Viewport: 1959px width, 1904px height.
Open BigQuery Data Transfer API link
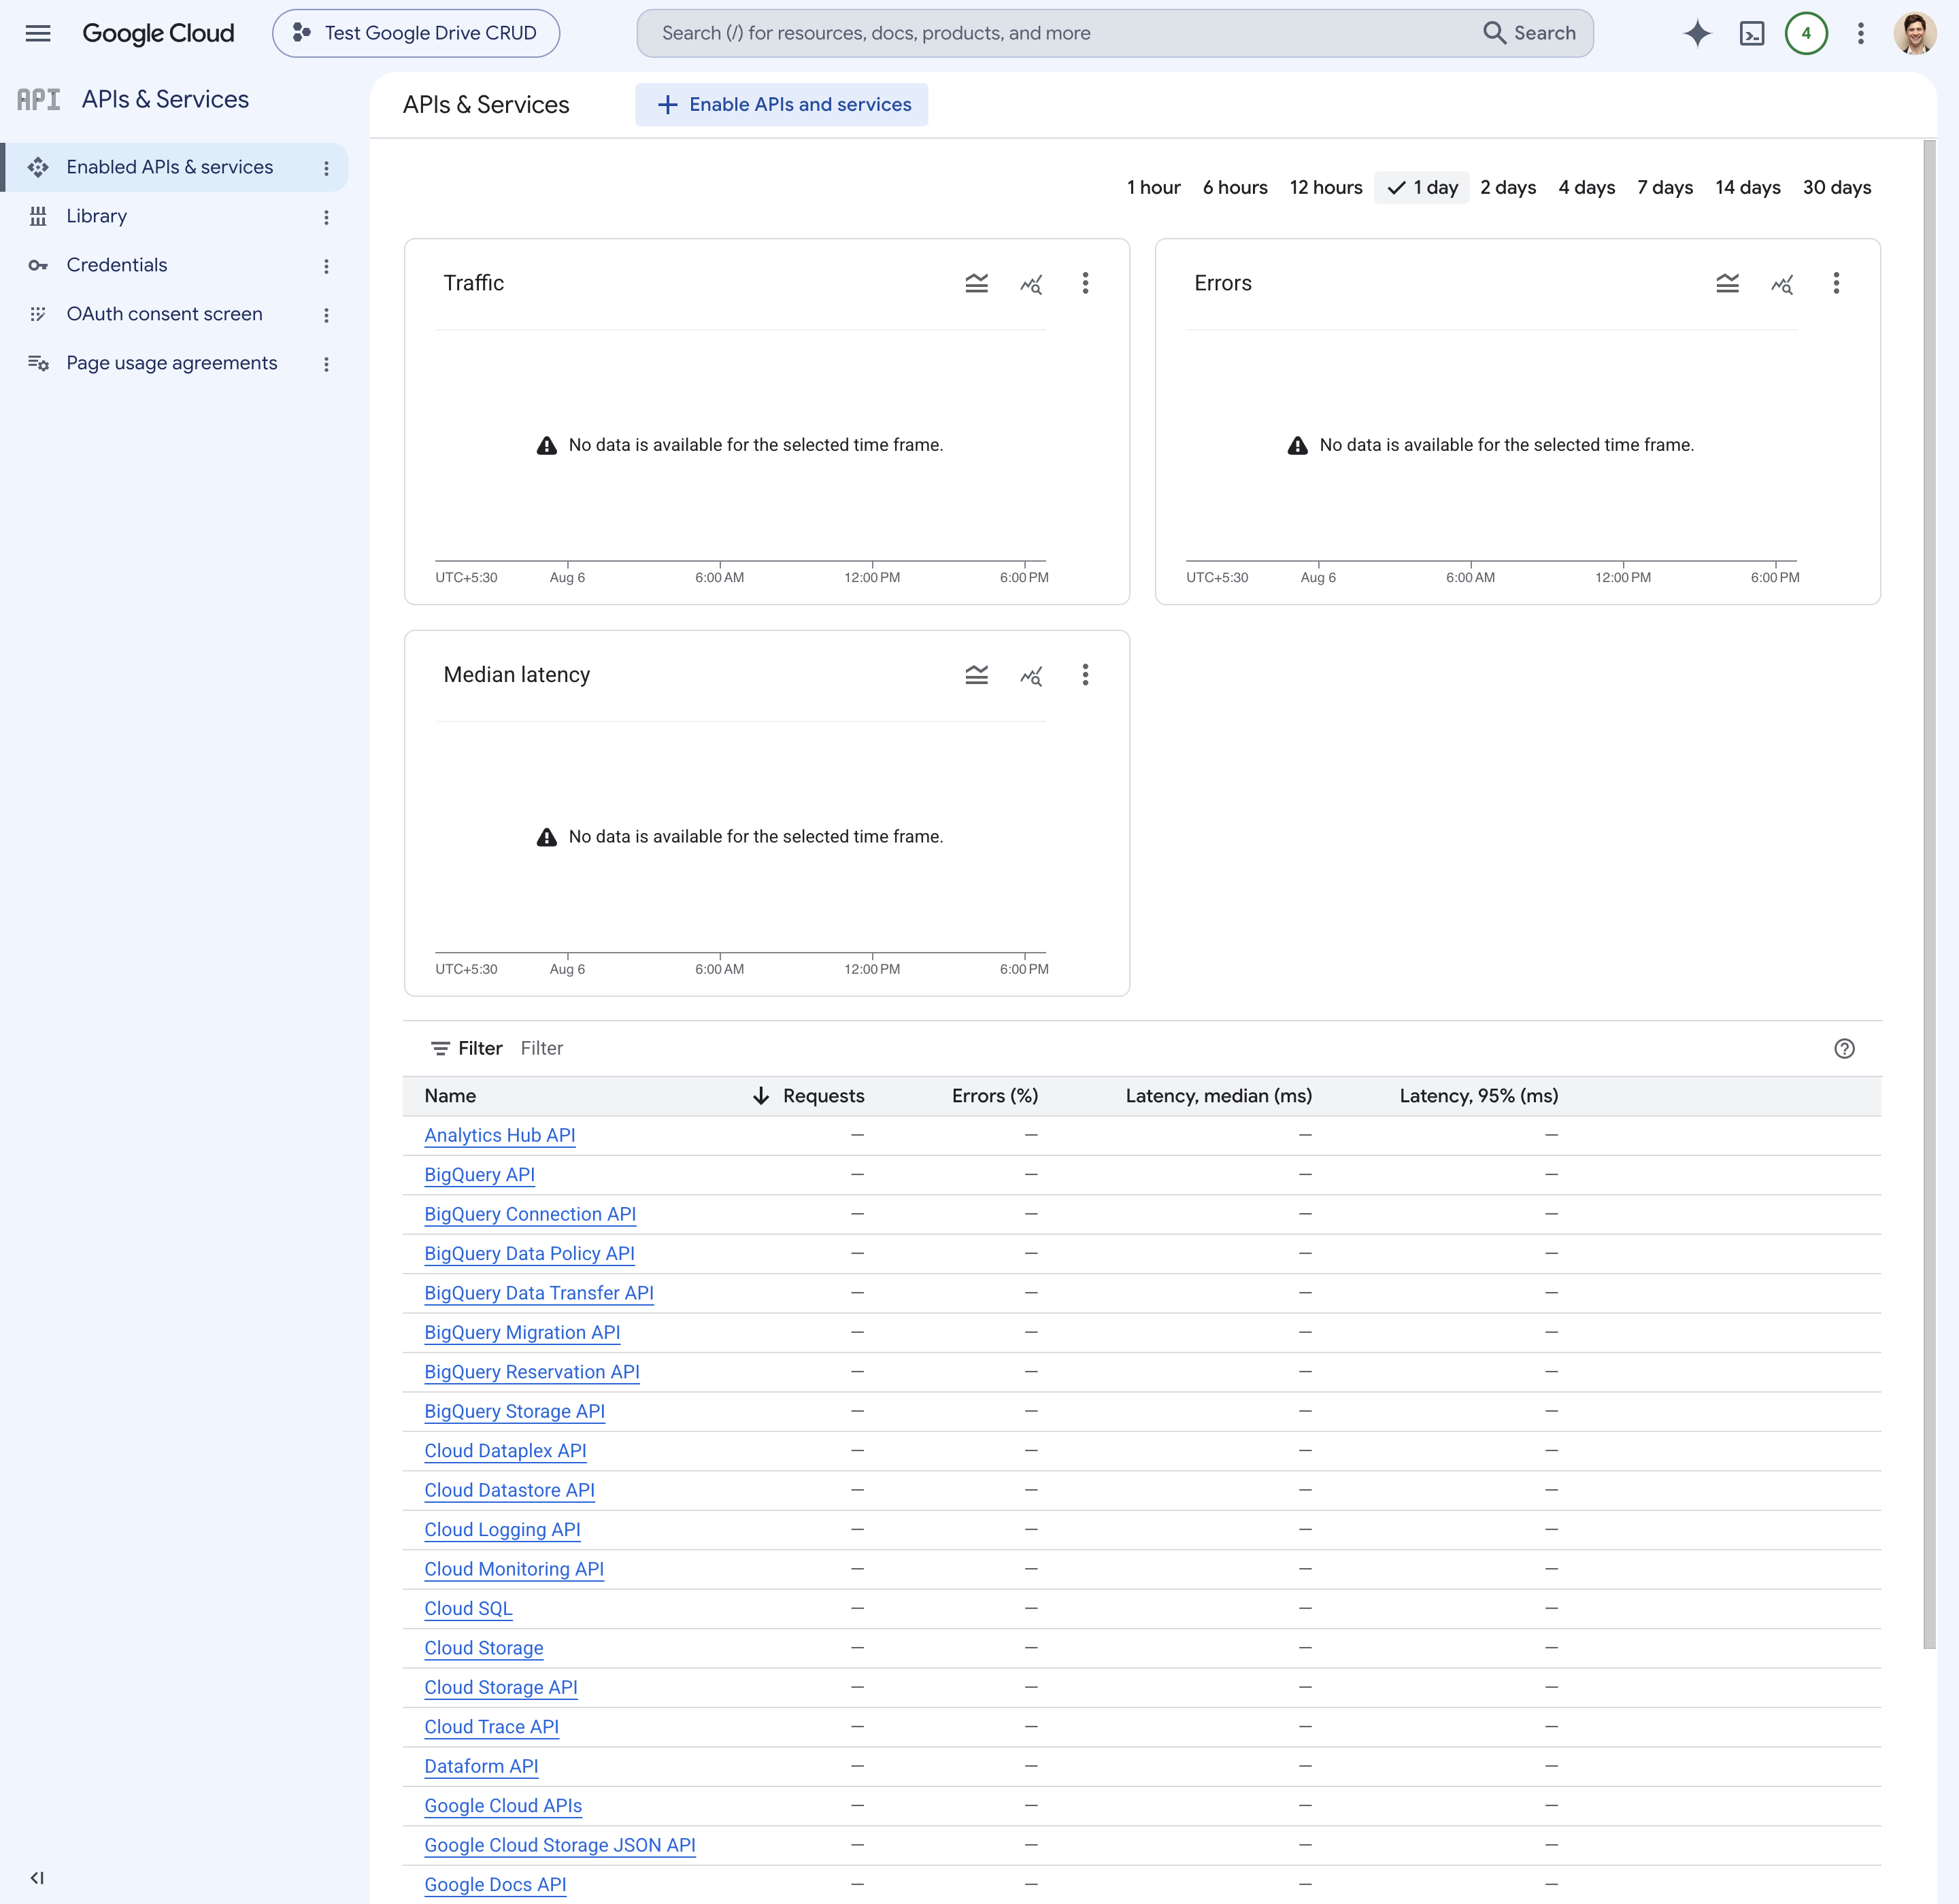coord(539,1293)
